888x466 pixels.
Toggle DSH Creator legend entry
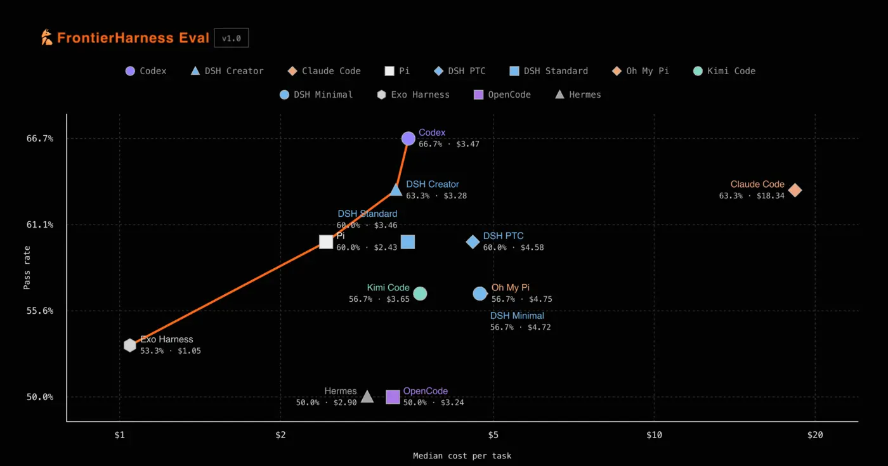tap(227, 71)
